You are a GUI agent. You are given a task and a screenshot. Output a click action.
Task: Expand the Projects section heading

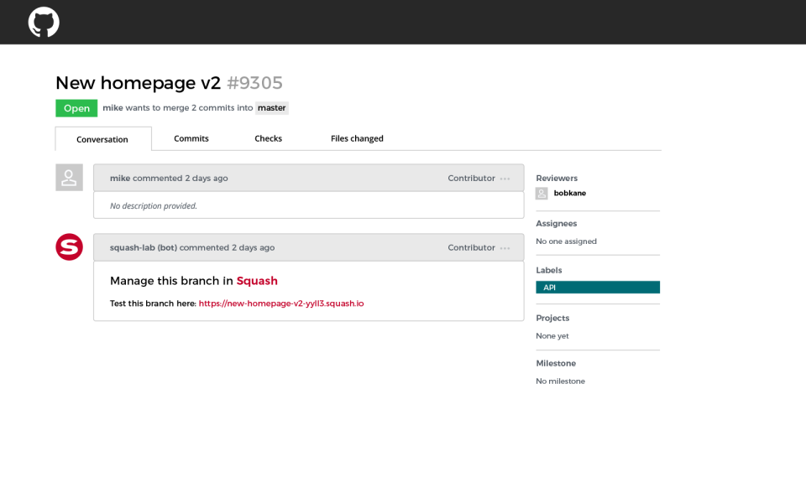tap(552, 318)
